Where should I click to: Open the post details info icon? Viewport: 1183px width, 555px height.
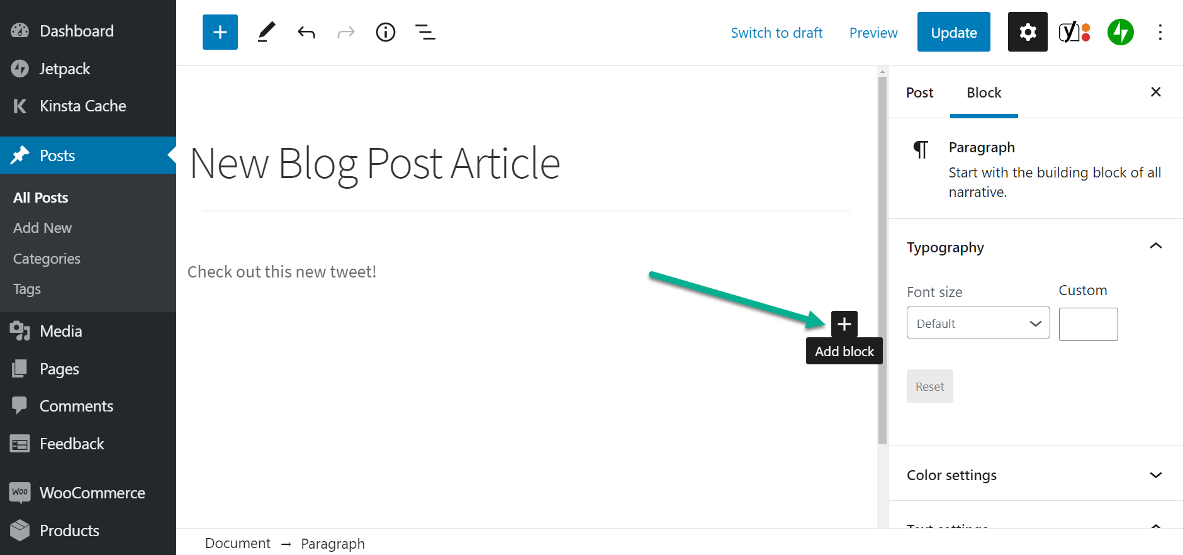point(385,32)
